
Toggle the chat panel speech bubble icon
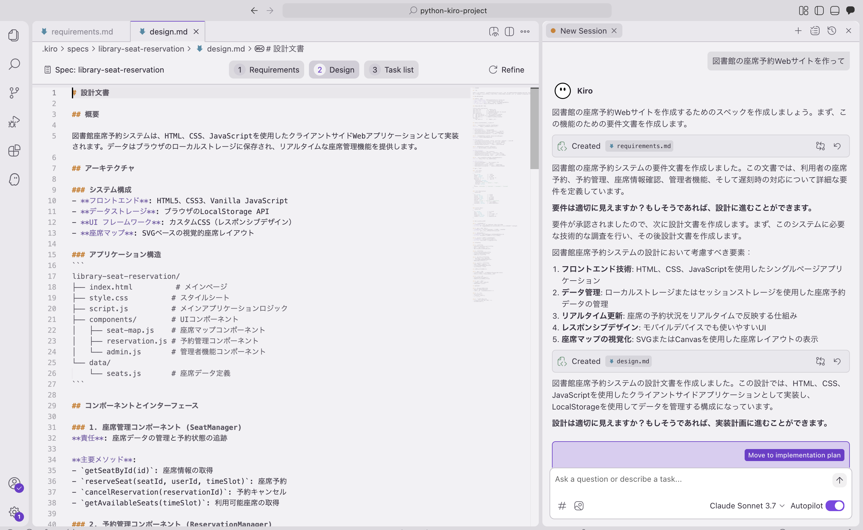coord(850,10)
